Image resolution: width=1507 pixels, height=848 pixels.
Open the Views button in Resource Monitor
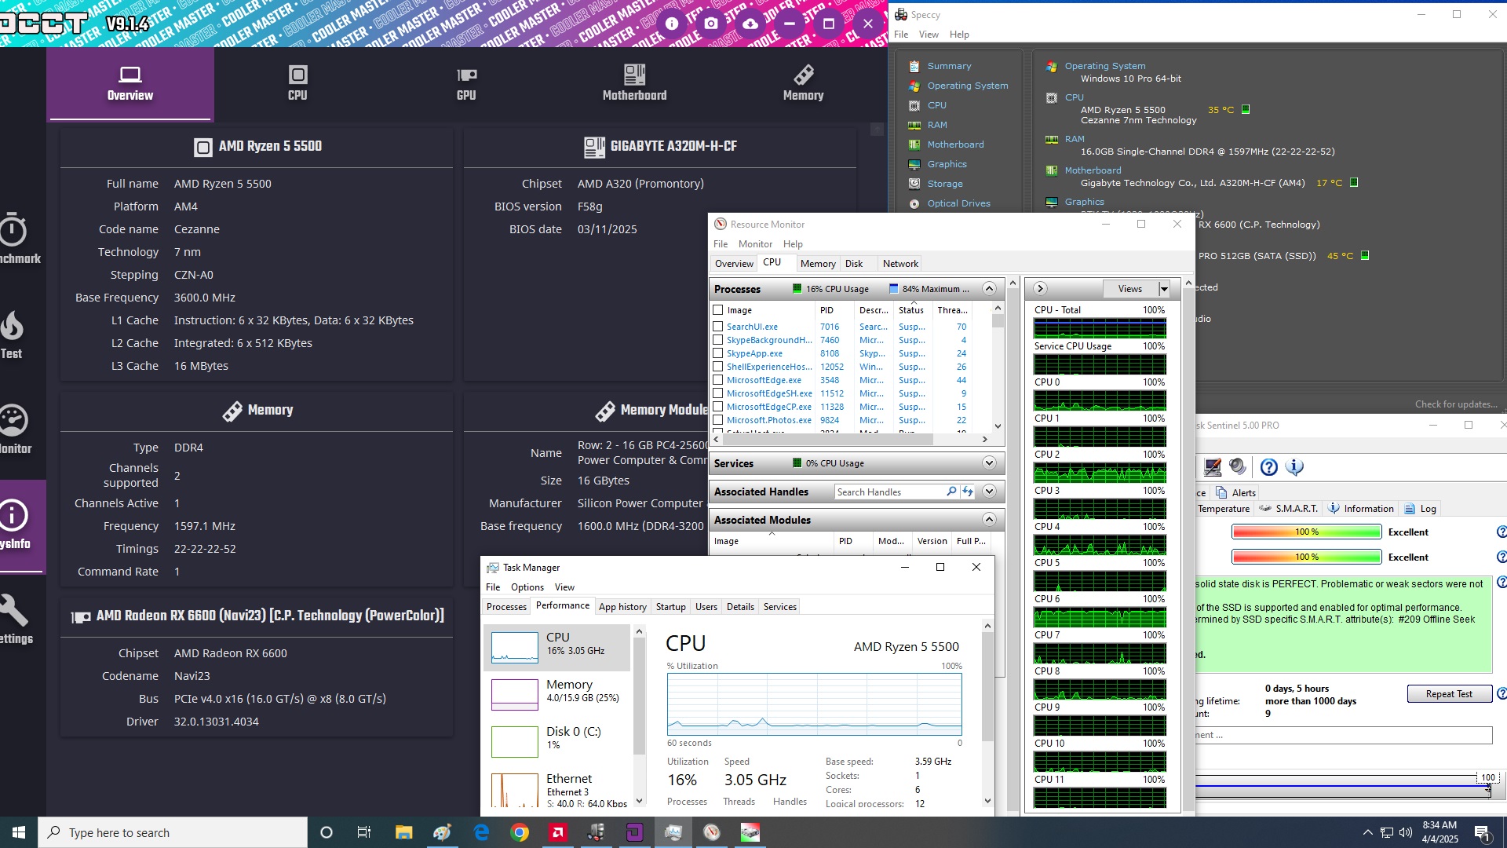(1130, 289)
